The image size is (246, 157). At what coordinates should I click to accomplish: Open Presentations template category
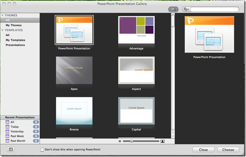click(15, 45)
